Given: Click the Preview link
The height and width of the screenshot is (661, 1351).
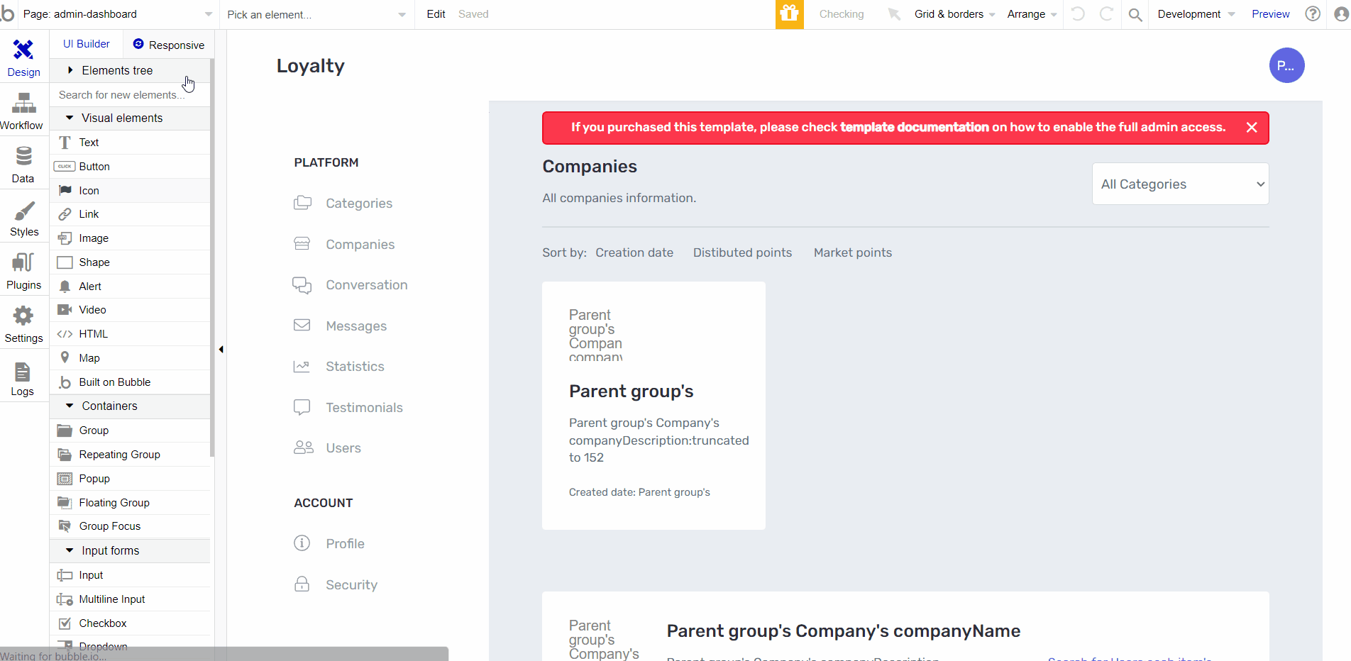Looking at the screenshot, I should pyautogui.click(x=1270, y=14).
